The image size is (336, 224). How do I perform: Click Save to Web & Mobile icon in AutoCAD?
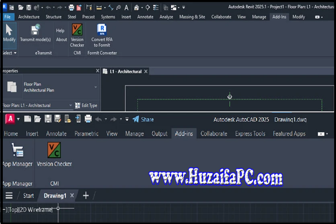pyautogui.click(x=78, y=119)
